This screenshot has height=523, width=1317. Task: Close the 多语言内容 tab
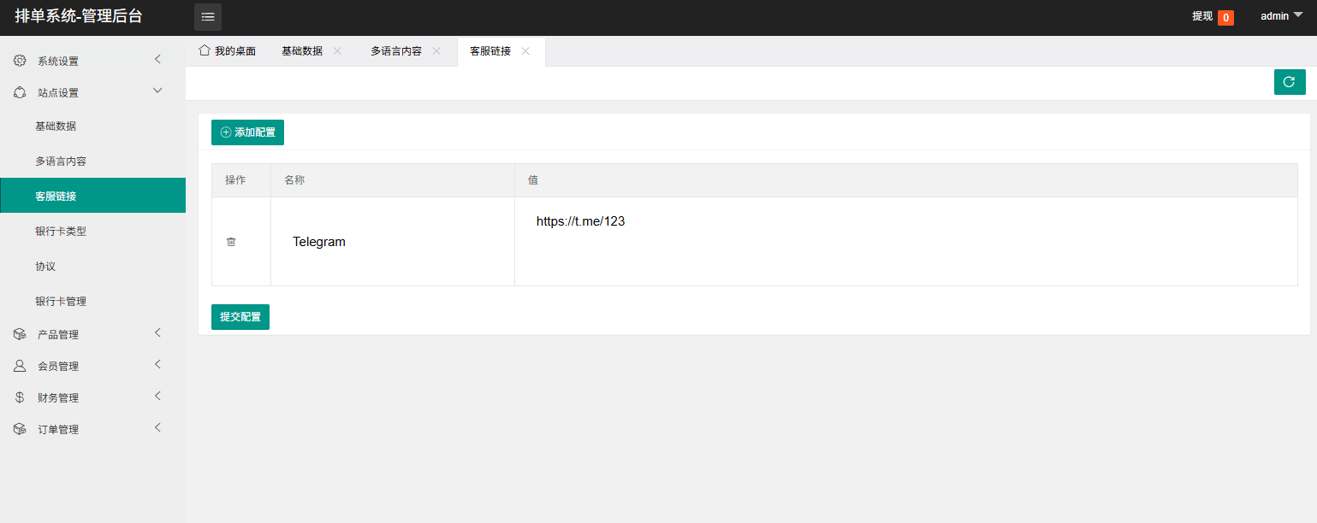click(436, 51)
